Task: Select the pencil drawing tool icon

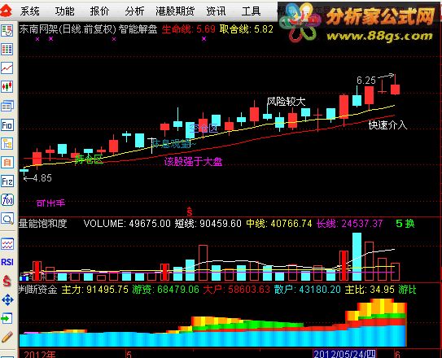Action: (x=7, y=337)
